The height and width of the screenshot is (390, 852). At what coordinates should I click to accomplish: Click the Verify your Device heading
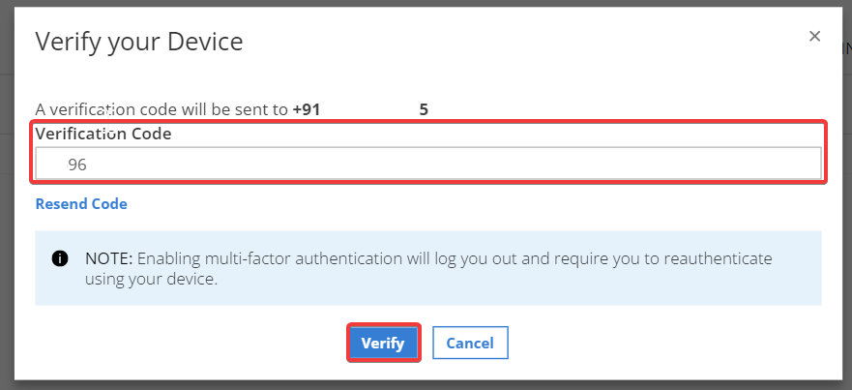point(139,42)
